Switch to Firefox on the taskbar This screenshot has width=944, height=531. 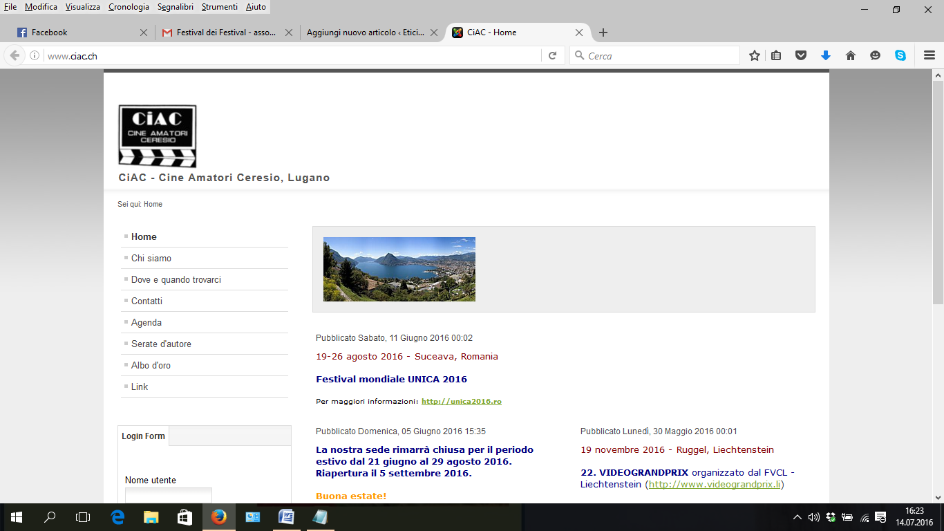point(218,517)
